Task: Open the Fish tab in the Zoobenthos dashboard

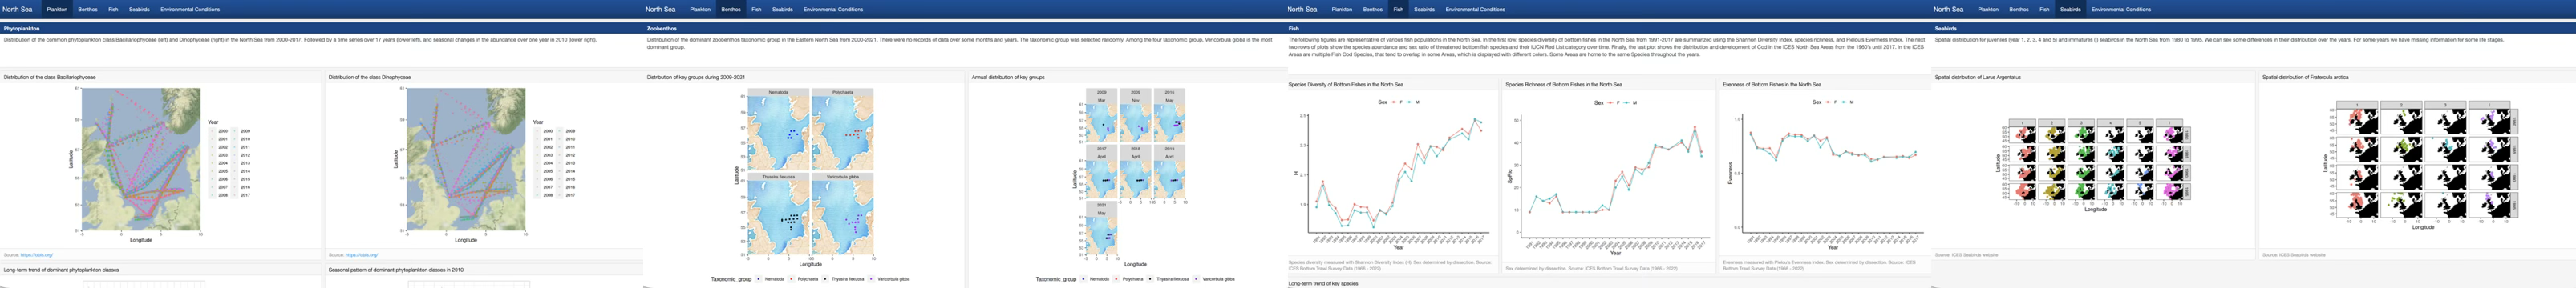Action: pyautogui.click(x=756, y=9)
